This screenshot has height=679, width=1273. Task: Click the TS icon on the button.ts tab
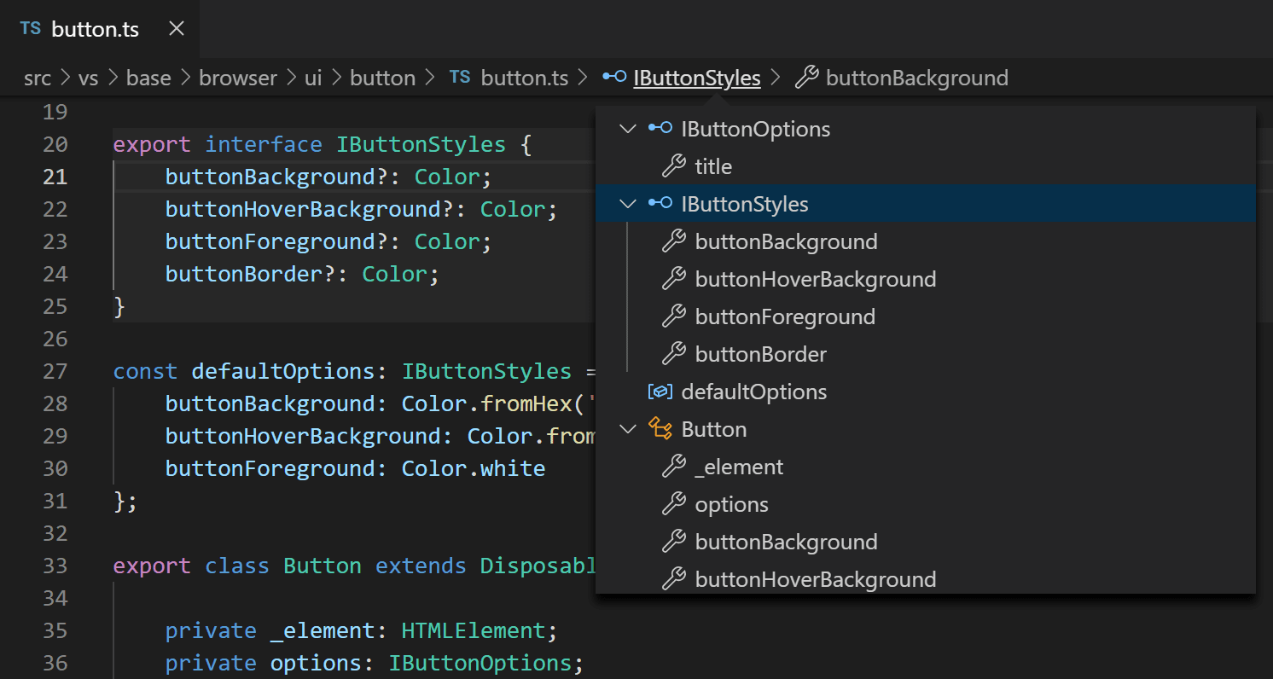pyautogui.click(x=29, y=28)
